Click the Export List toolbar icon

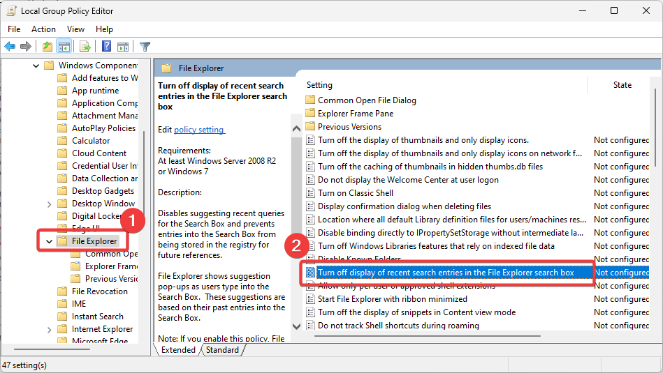click(85, 47)
